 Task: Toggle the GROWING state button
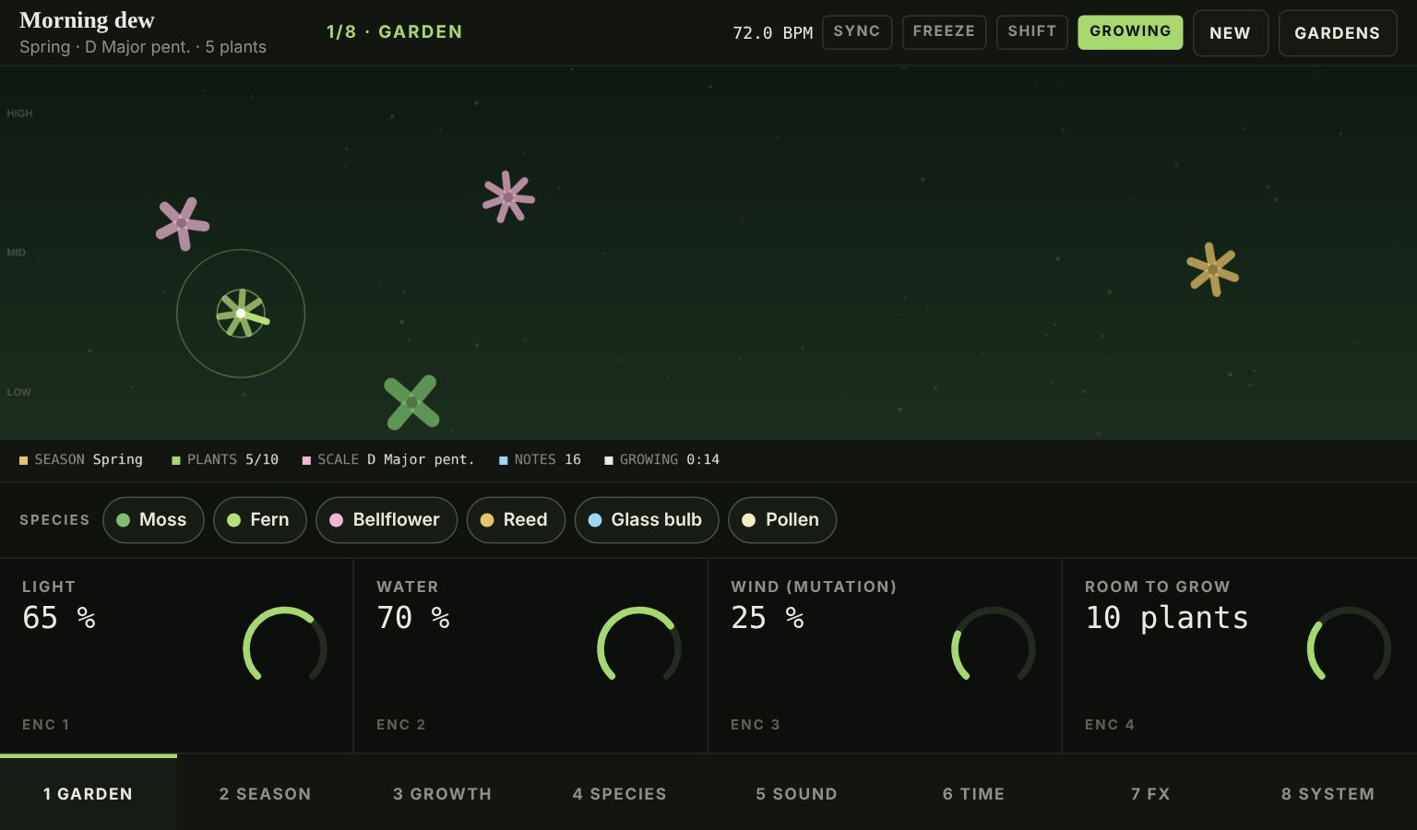(1130, 31)
